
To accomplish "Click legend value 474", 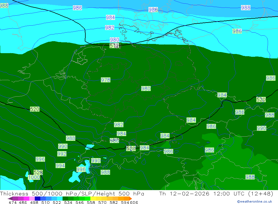I will (x=13, y=202).
